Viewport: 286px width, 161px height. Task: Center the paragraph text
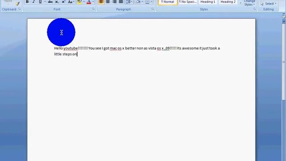pos(108,2)
